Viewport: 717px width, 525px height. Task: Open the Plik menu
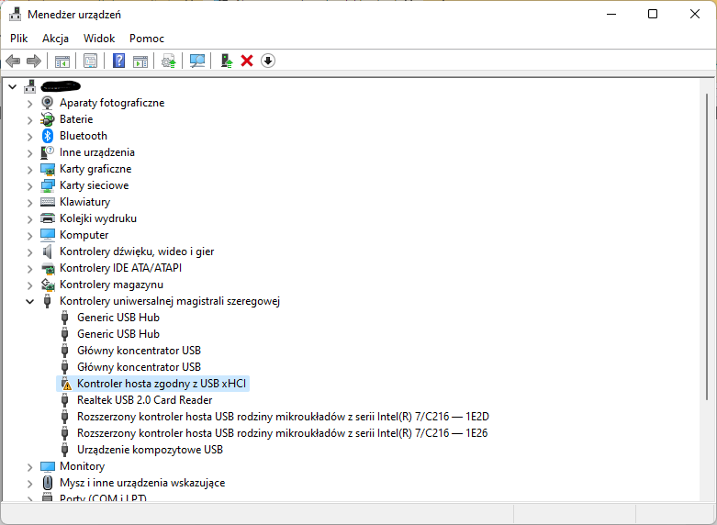click(x=18, y=39)
